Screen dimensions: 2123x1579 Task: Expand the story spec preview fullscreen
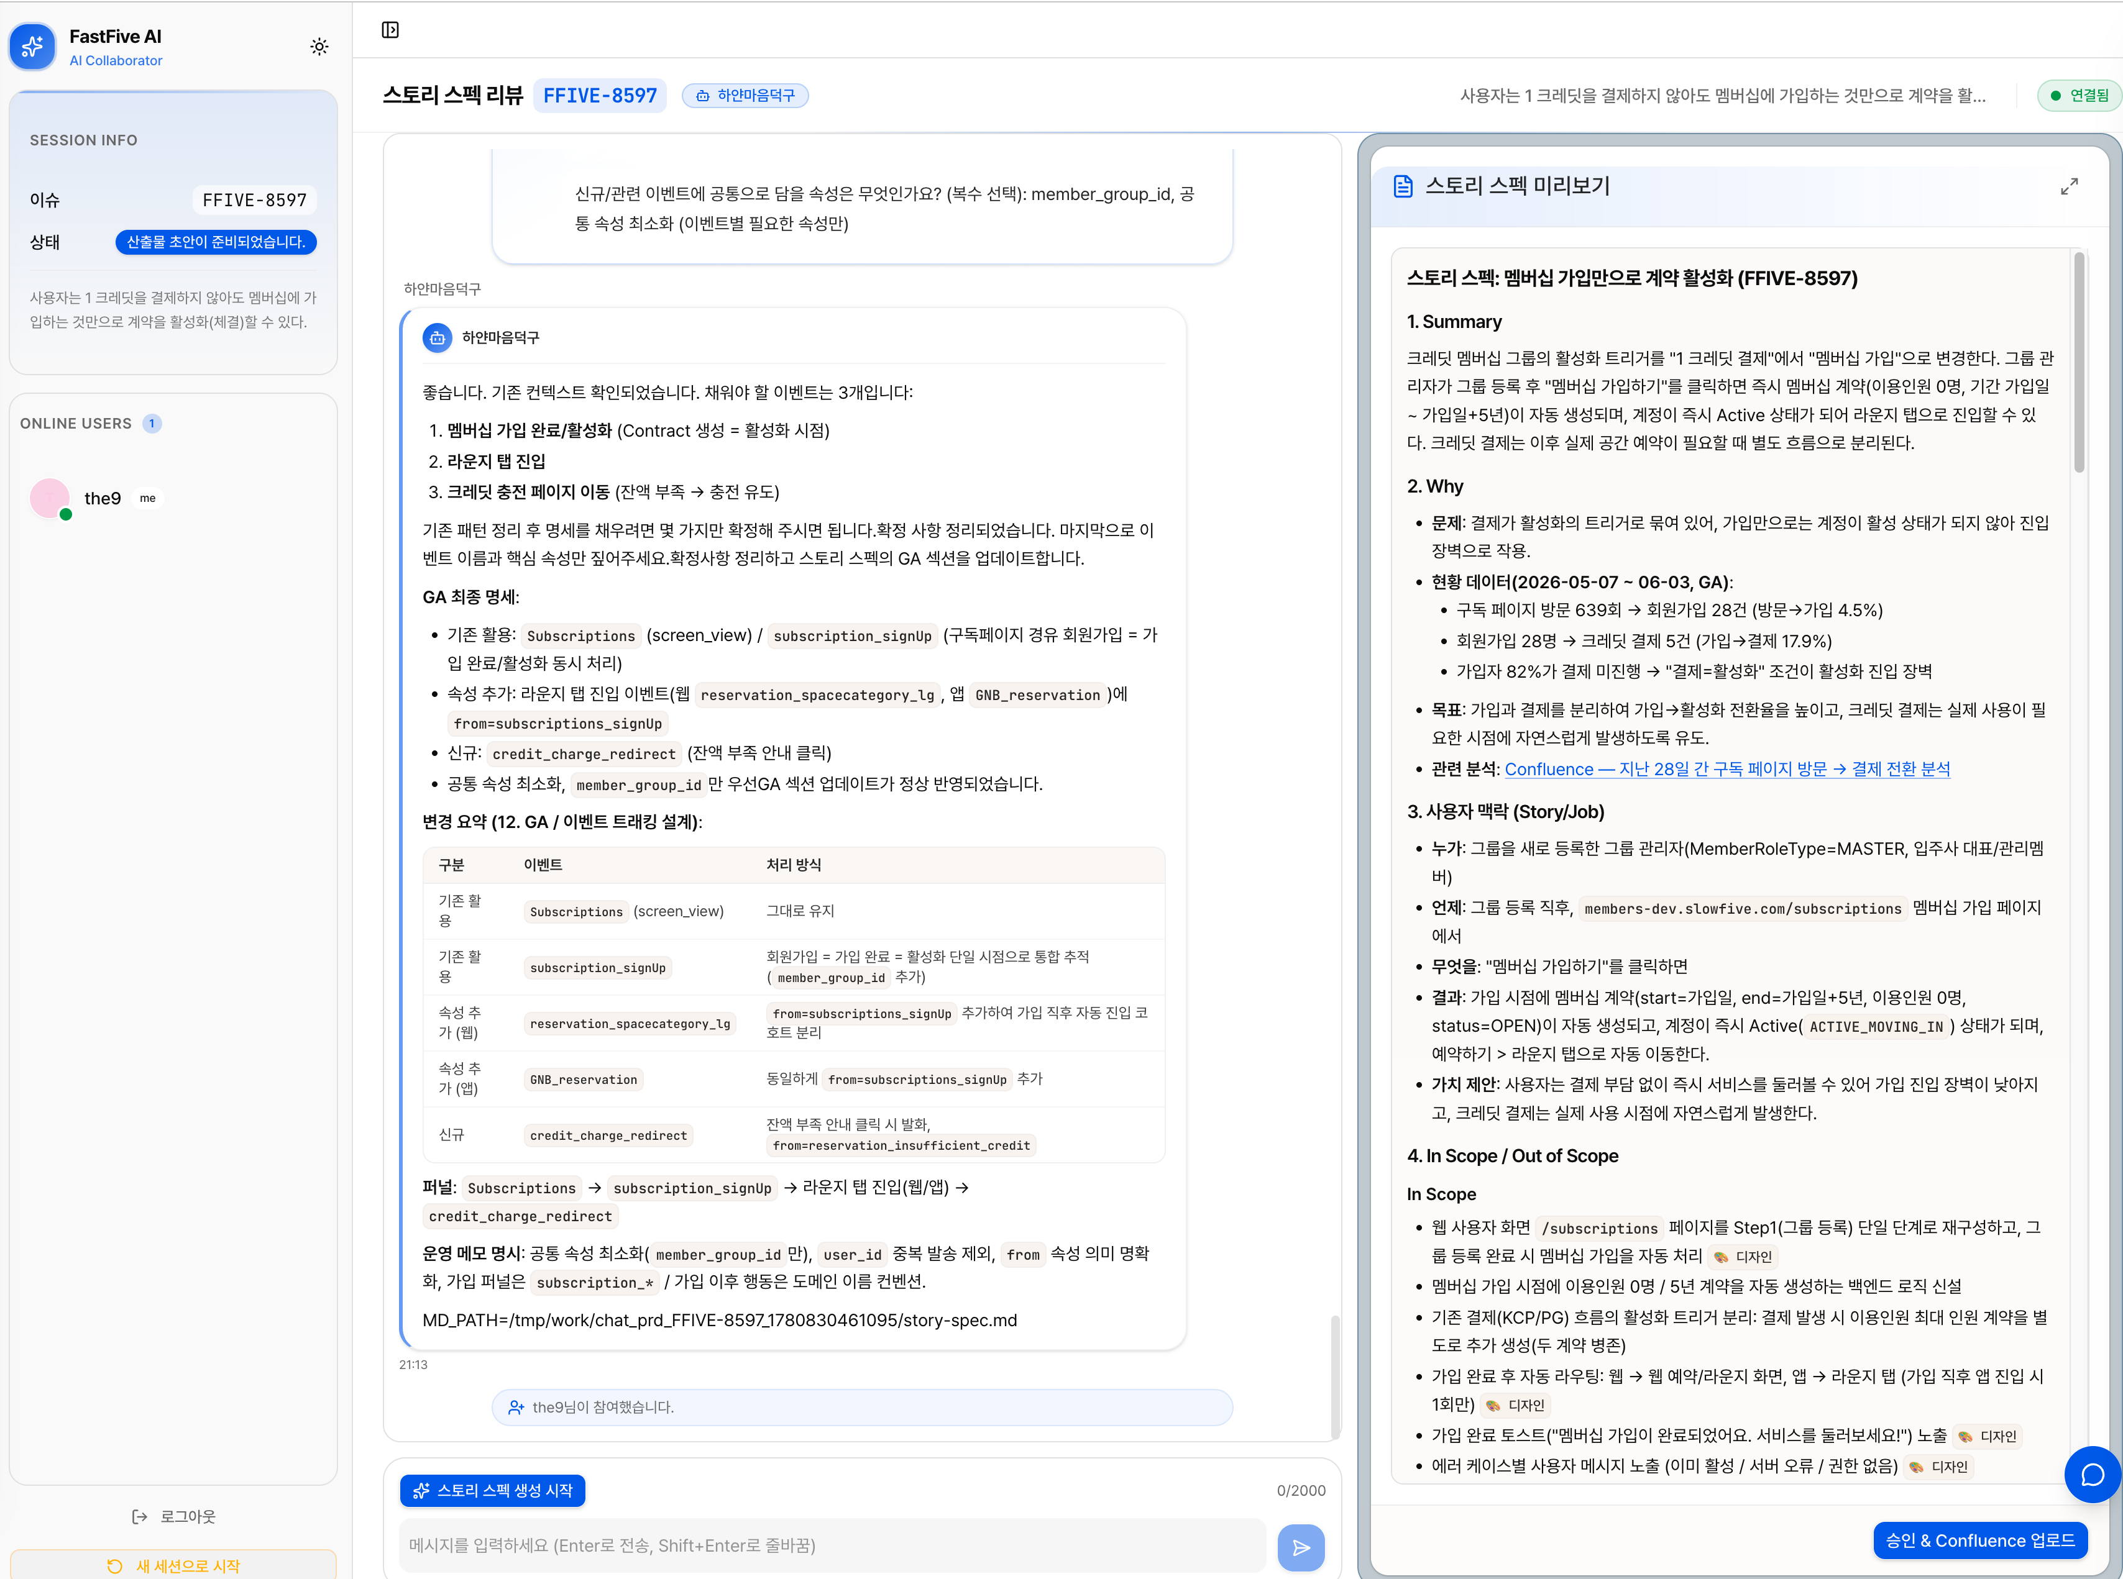[x=2070, y=186]
